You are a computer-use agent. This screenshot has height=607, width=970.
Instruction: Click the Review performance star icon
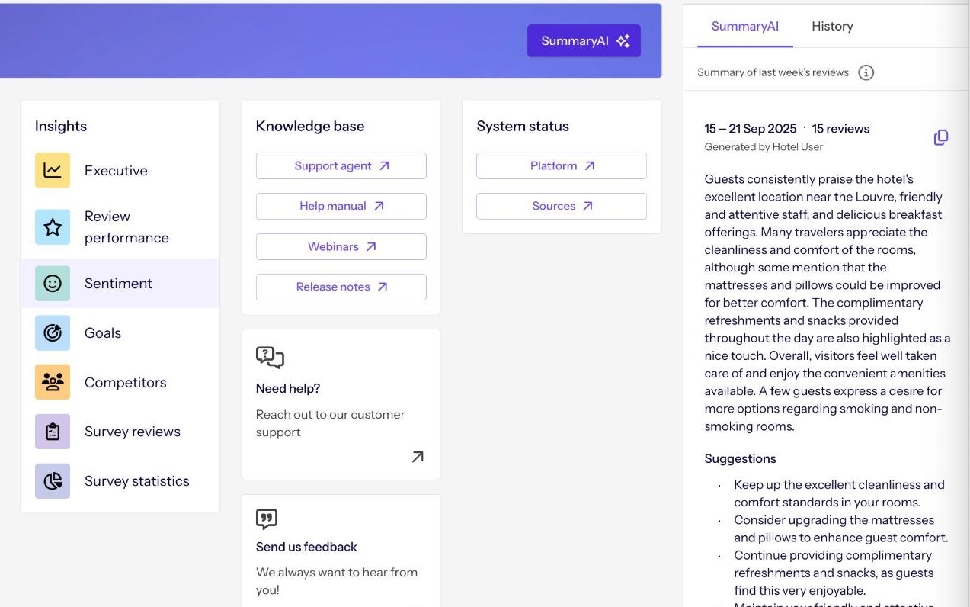coord(53,227)
